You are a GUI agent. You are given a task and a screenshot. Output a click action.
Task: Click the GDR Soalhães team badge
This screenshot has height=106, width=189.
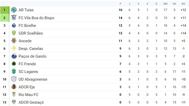pos(14,33)
